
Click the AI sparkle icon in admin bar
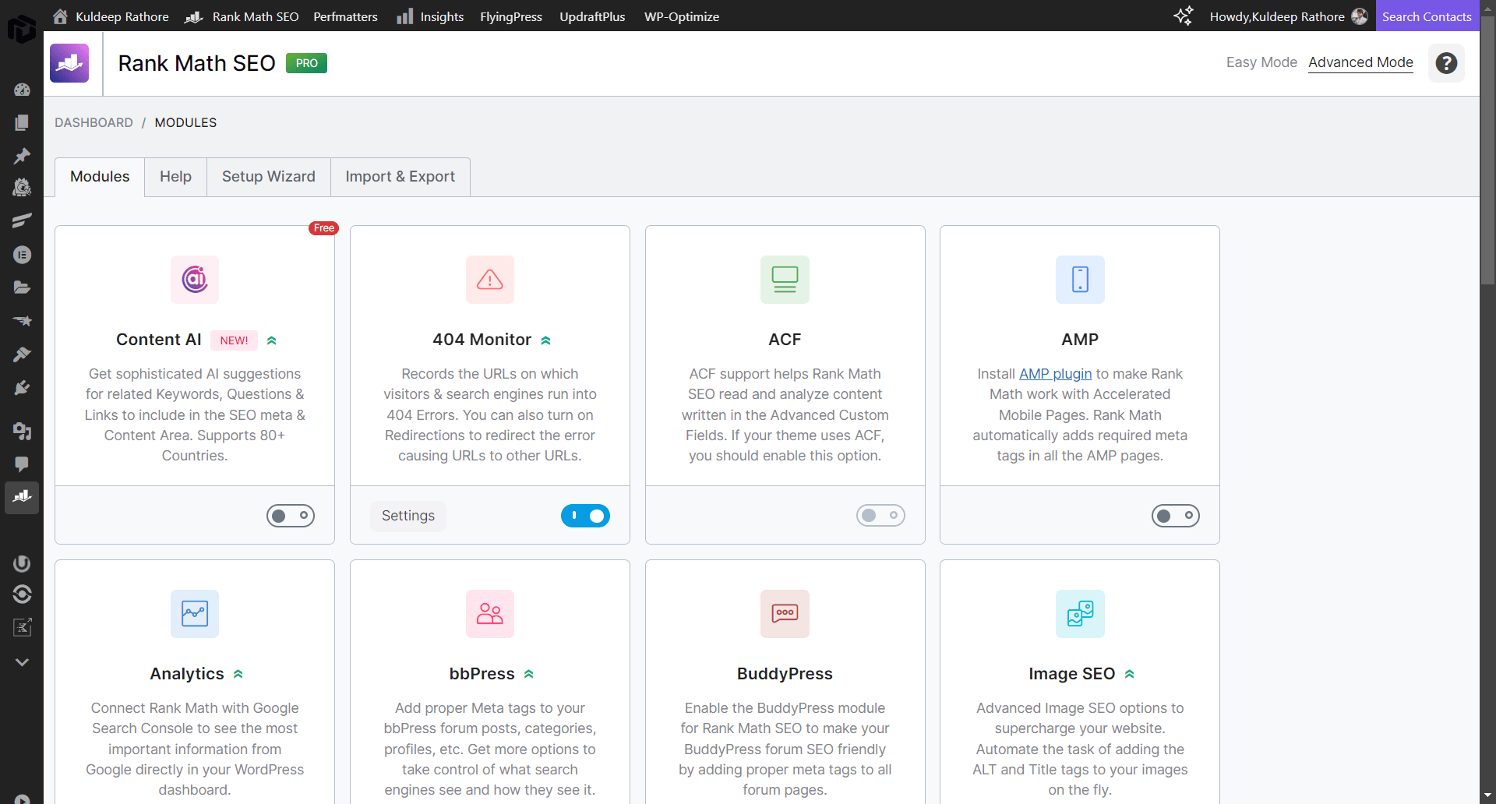point(1183,16)
